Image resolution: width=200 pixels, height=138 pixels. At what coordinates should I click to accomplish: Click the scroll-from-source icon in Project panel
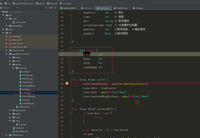tap(46, 8)
